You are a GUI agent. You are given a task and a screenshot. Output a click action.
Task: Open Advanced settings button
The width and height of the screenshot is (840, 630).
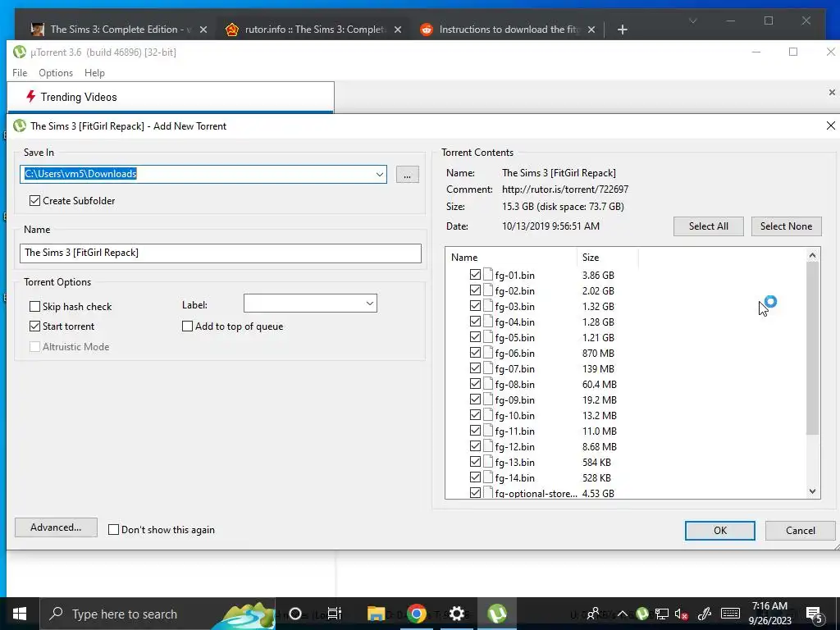[56, 527]
